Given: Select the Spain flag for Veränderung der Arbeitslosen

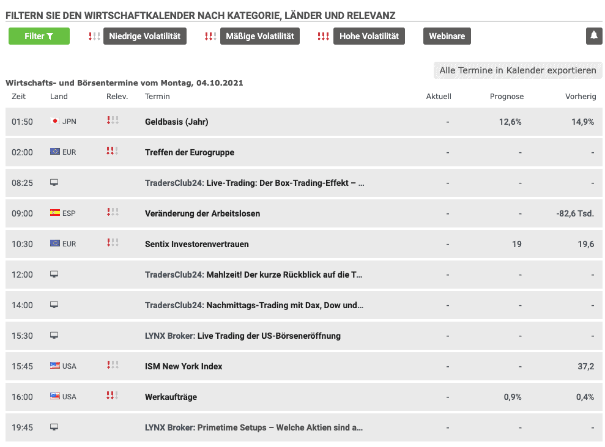Looking at the screenshot, I should pos(55,213).
